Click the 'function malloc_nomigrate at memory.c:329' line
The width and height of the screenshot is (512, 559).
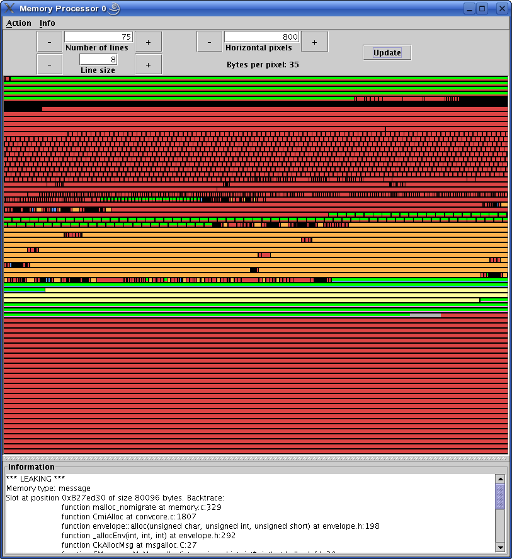point(142,507)
